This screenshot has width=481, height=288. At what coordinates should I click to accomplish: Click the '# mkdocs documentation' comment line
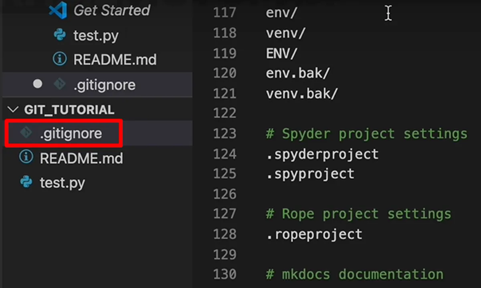(355, 274)
